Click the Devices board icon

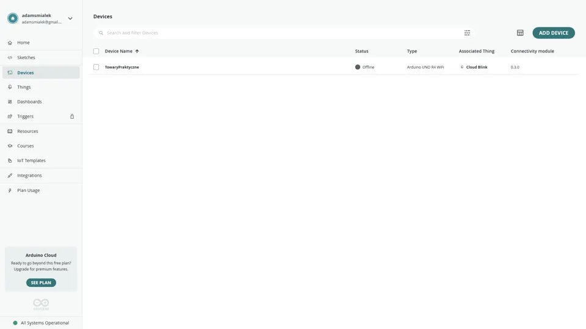pos(10,73)
